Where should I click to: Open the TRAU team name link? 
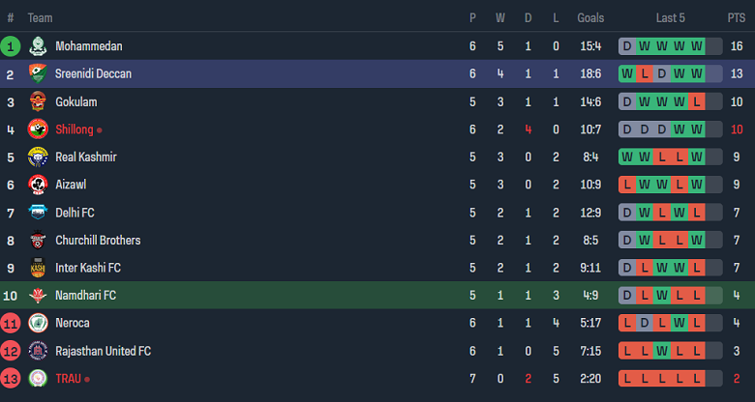click(x=68, y=379)
